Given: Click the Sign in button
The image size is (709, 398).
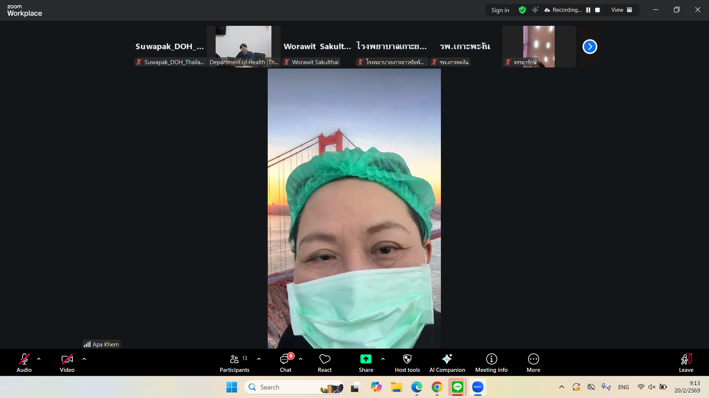Looking at the screenshot, I should pyautogui.click(x=500, y=10).
